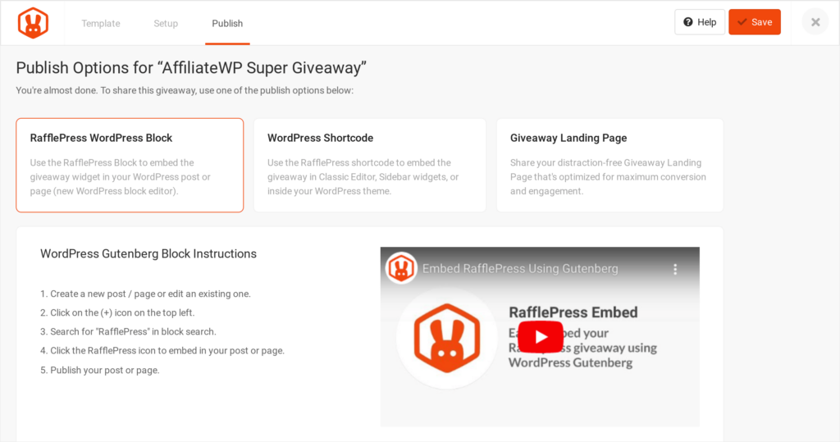Screen dimensions: 840x442
Task: Click the checkmark icon on Save button
Action: (742, 22)
